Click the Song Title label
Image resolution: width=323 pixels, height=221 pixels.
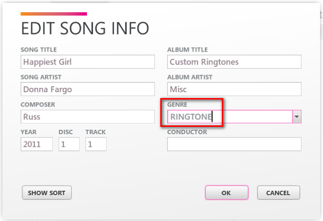click(39, 50)
